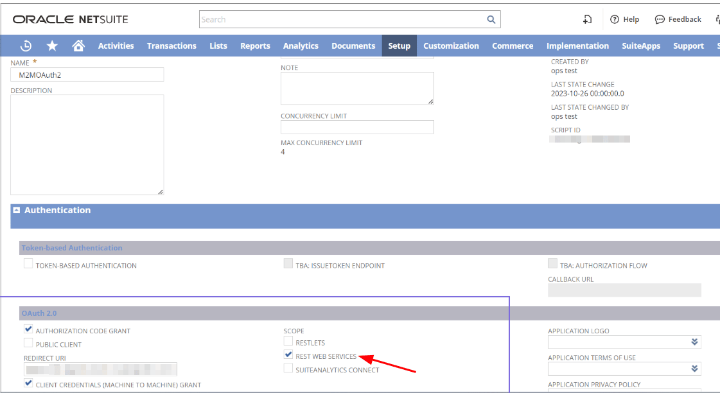Open the Customization menu
This screenshot has height=393, width=720.
tap(451, 46)
